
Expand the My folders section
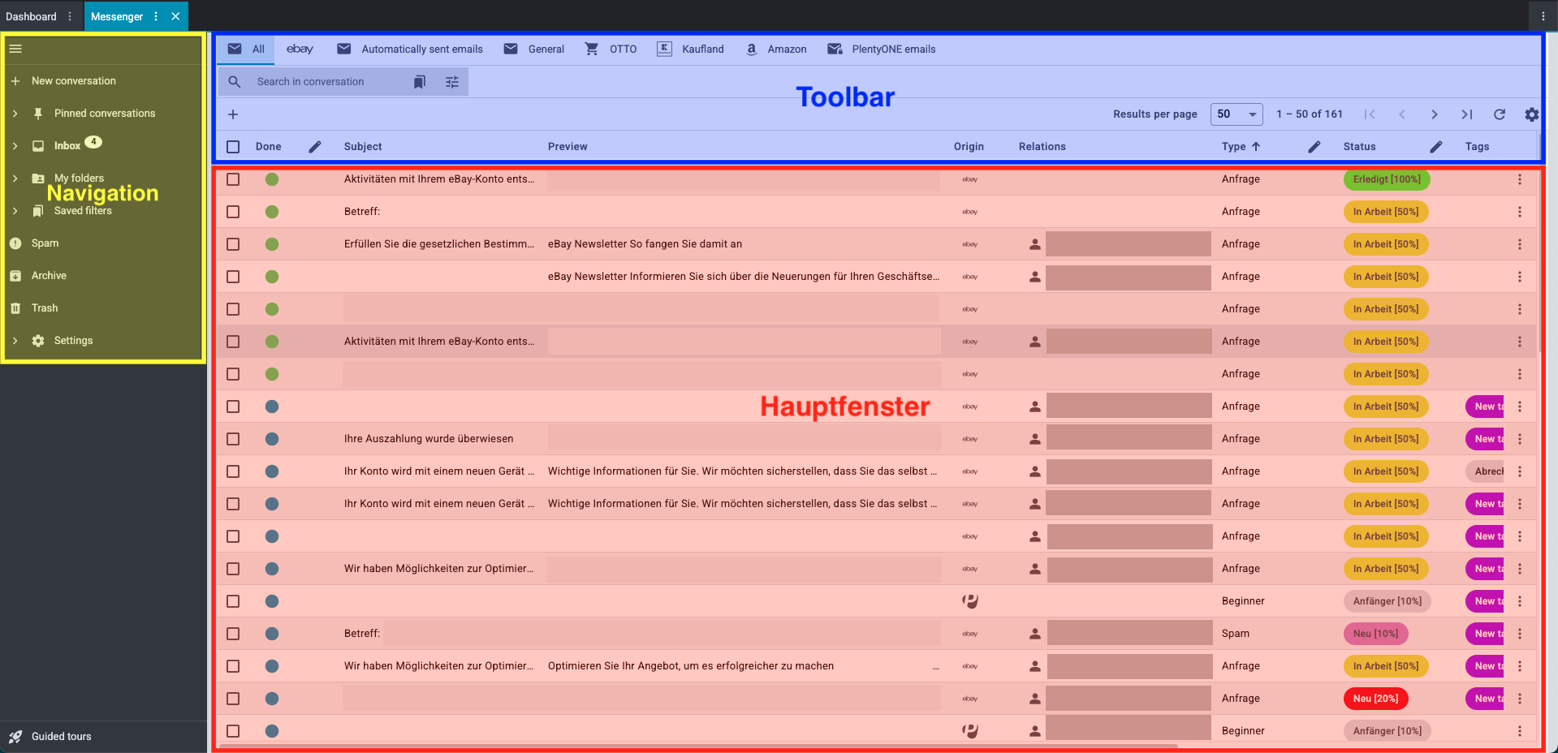point(15,179)
